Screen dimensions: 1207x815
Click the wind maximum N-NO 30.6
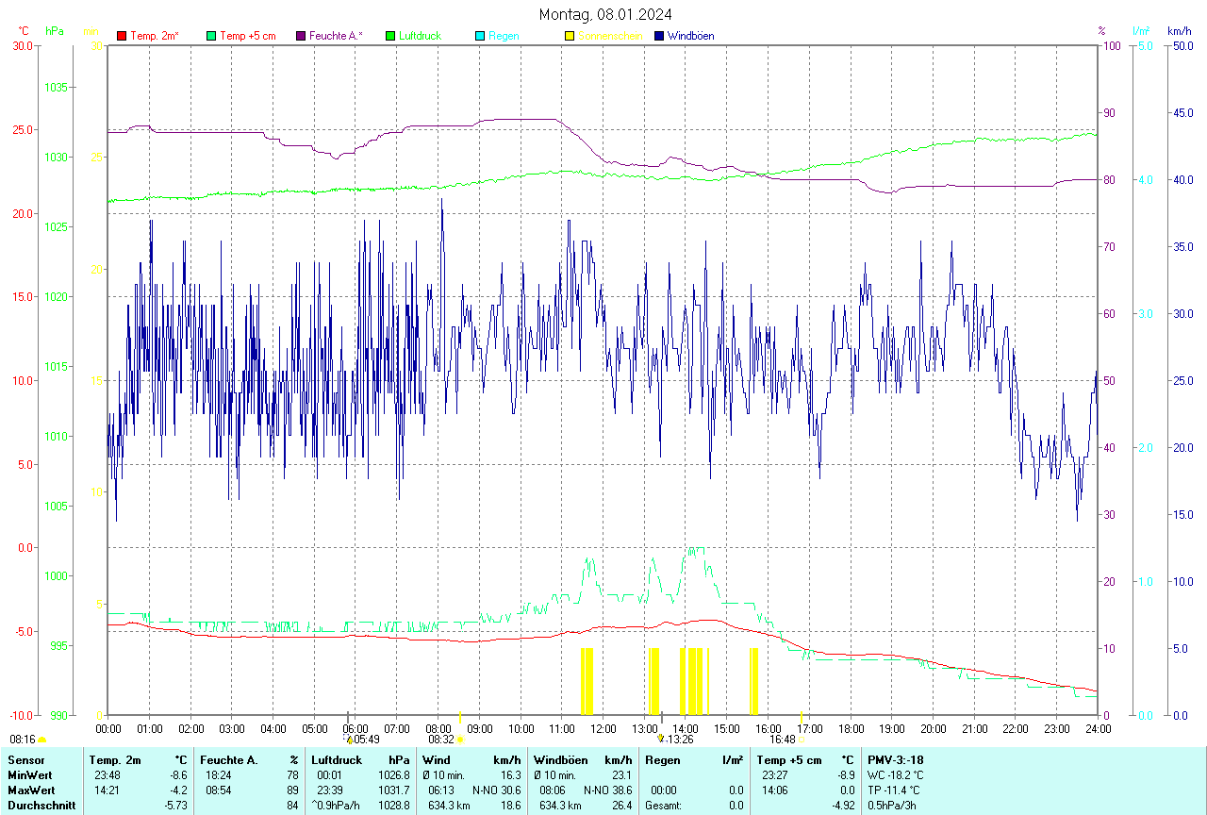(497, 790)
